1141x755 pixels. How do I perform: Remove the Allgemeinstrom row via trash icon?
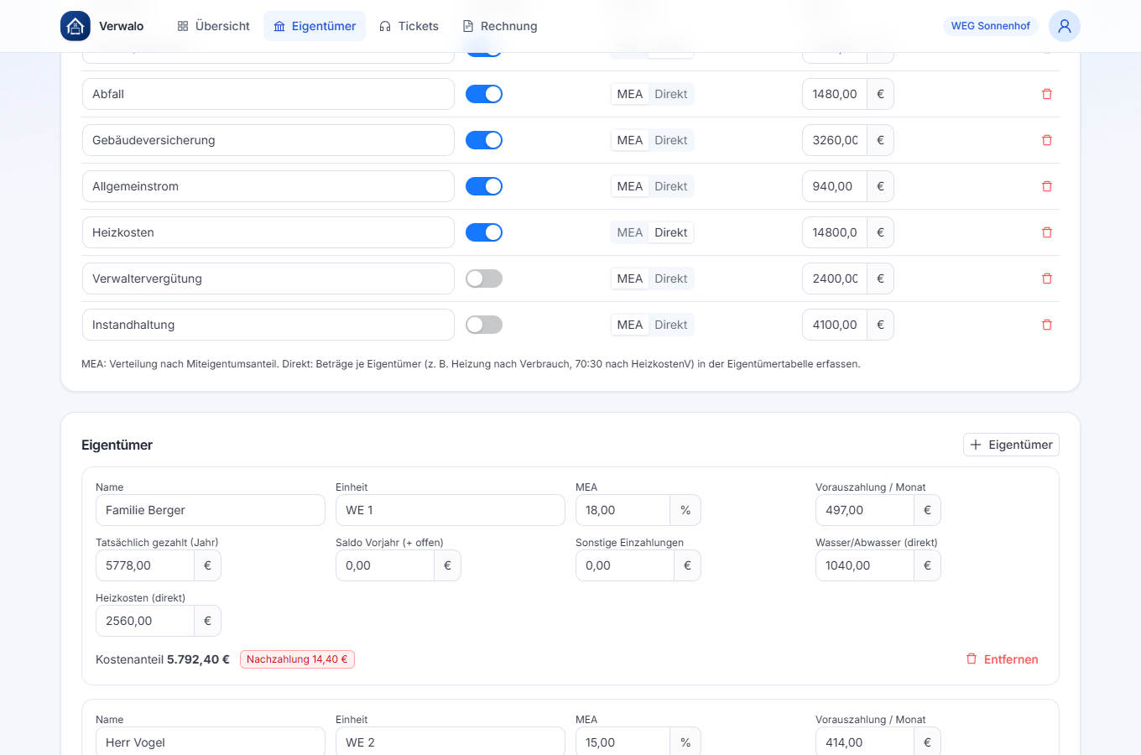point(1047,186)
